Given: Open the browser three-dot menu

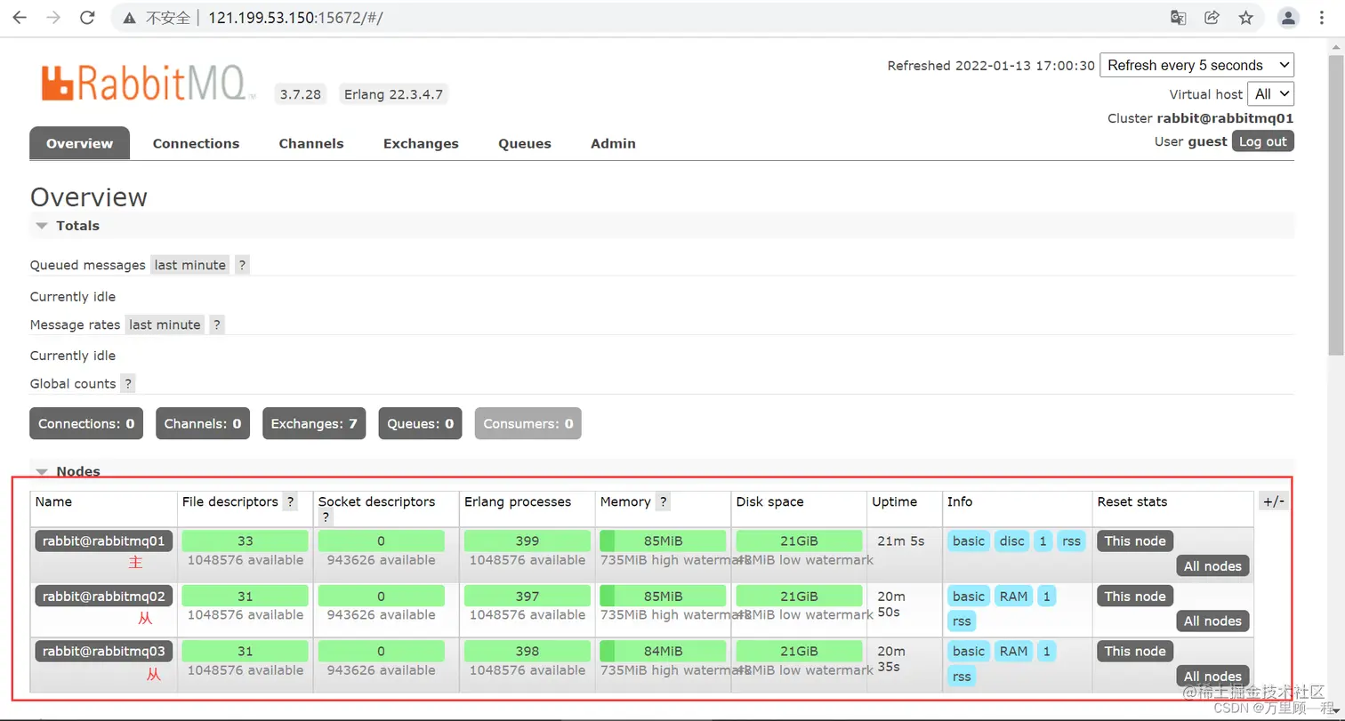Looking at the screenshot, I should 1324,18.
